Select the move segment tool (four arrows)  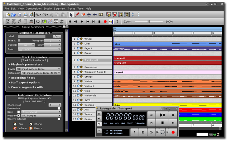[x=89, y=15]
